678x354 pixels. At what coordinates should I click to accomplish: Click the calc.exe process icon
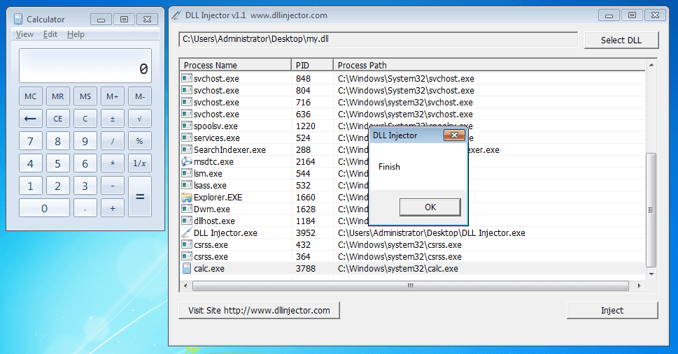(186, 269)
